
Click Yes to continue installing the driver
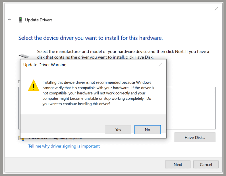pos(118,130)
